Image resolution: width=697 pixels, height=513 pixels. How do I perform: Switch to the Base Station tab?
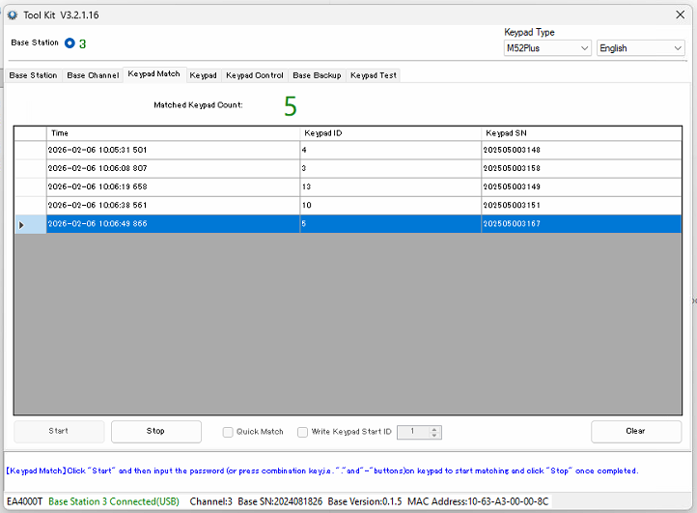tap(33, 75)
